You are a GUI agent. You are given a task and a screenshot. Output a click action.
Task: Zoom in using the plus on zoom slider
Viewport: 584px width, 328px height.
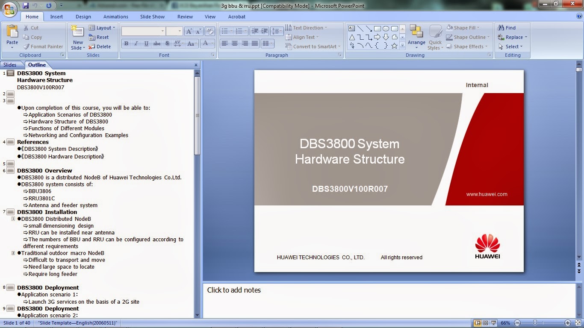pyautogui.click(x=567, y=323)
